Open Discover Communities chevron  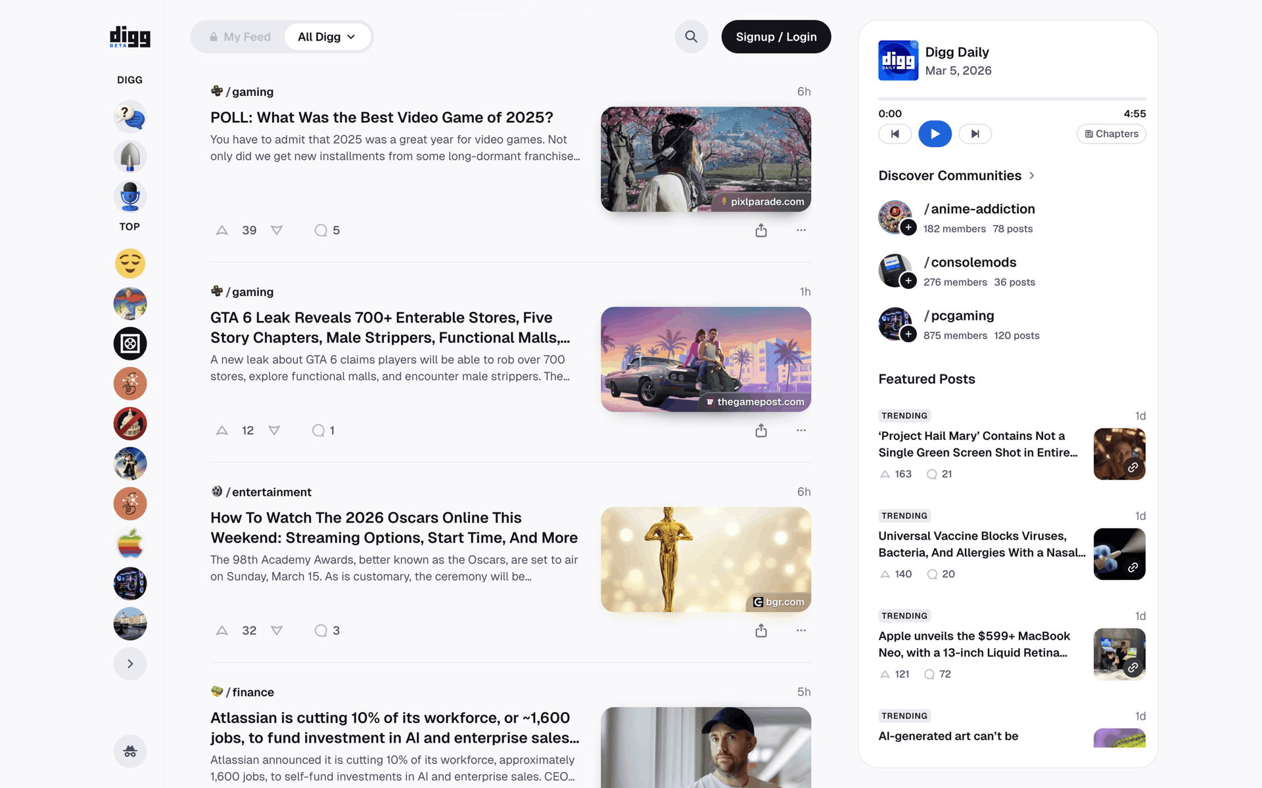click(x=1032, y=176)
